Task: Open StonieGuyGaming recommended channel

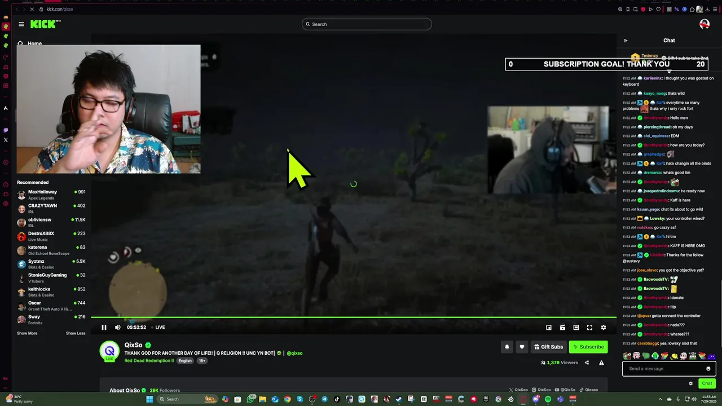Action: pyautogui.click(x=51, y=277)
